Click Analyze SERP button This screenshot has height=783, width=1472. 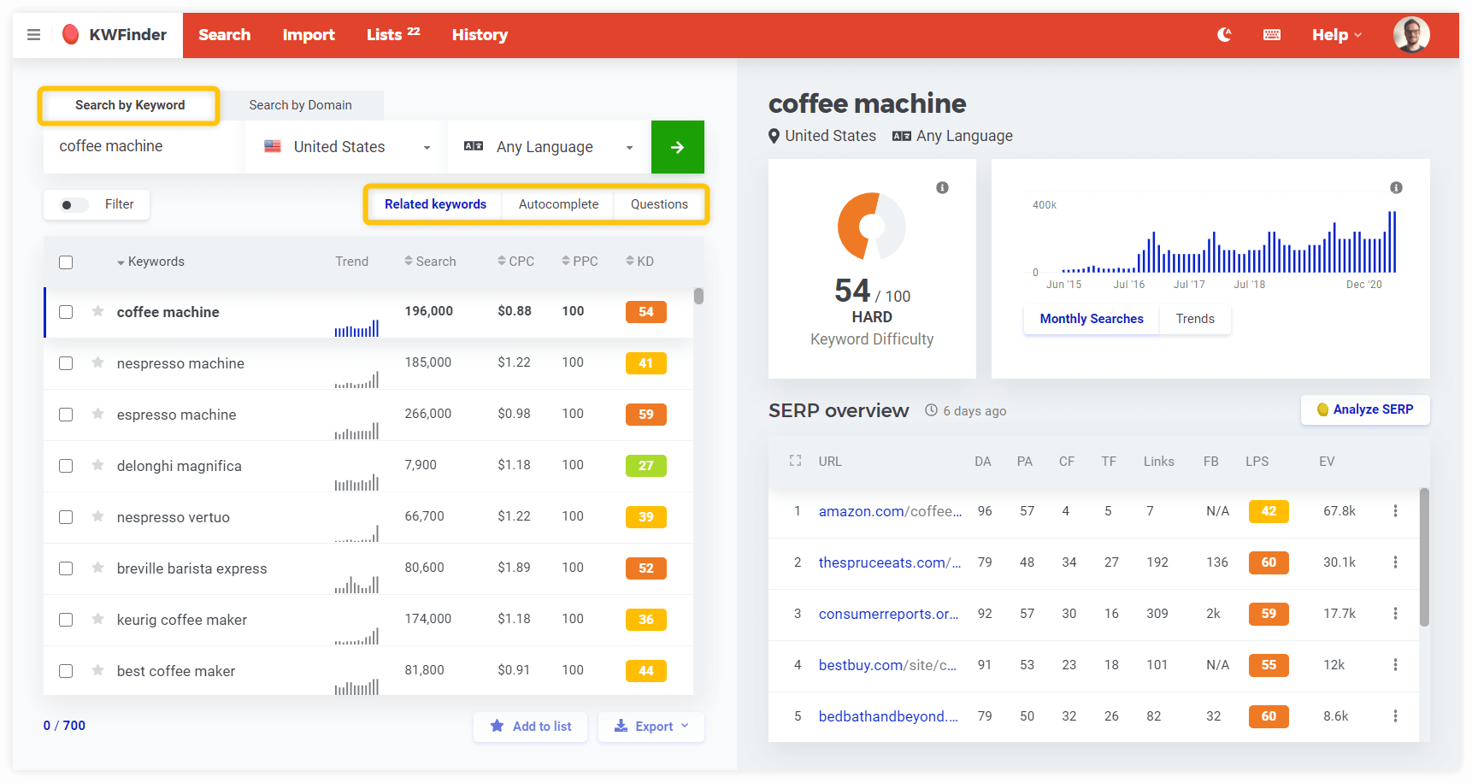coord(1365,409)
